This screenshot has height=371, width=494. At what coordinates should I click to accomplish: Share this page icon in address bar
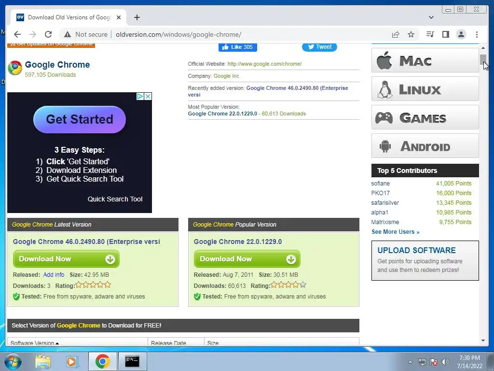pos(396,34)
